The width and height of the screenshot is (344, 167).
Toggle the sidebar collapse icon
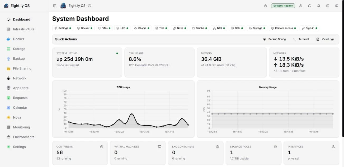tap(55, 6)
